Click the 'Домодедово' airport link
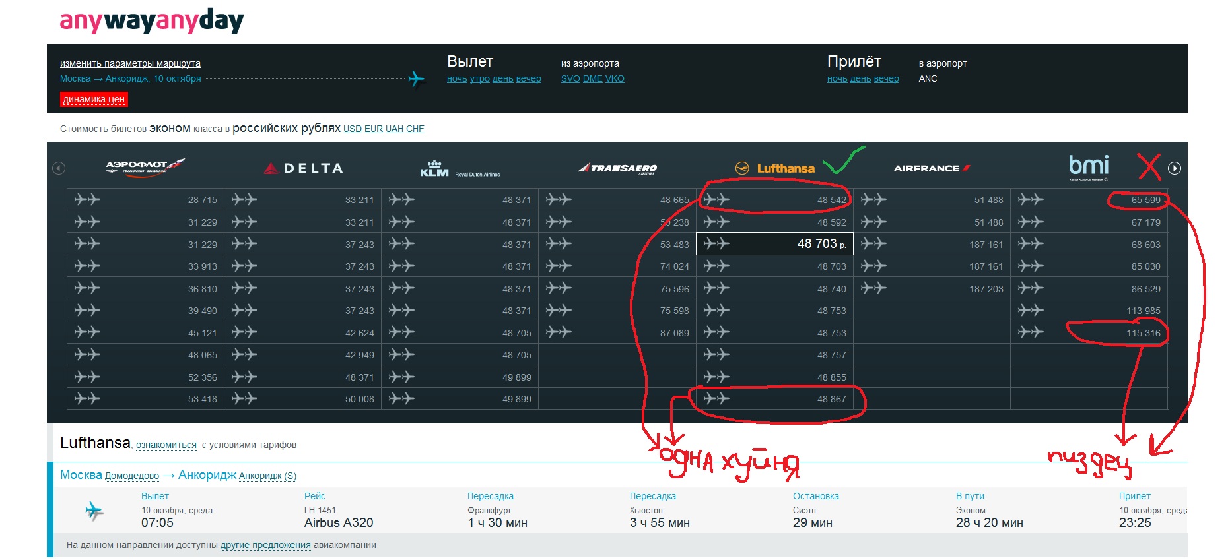Screen dimensions: 1230x560 pyautogui.click(x=132, y=476)
